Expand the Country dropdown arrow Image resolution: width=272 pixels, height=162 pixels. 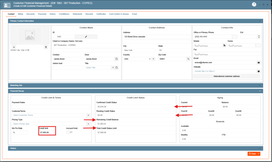pos(153,59)
